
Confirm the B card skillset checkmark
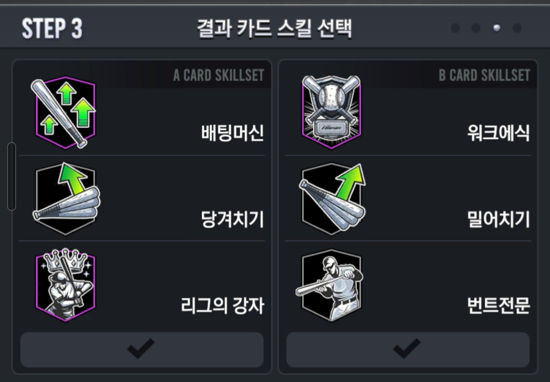[408, 349]
